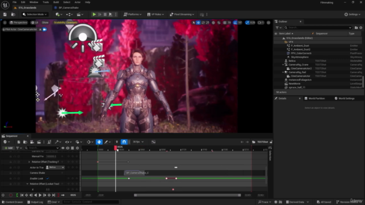
Task: Open the File menu
Action: click(x=14, y=2)
